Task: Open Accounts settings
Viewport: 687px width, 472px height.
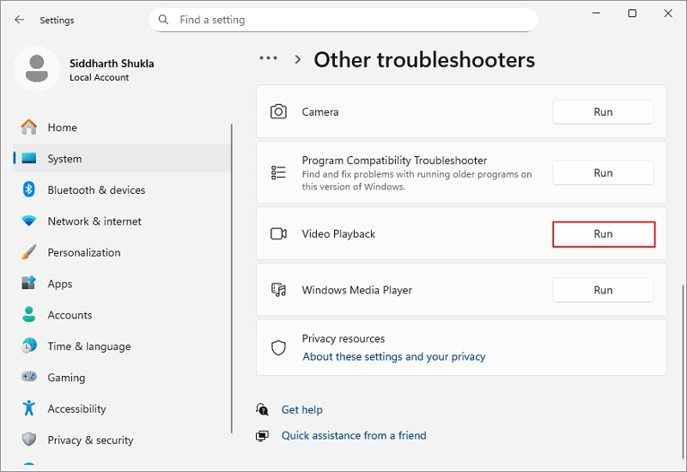Action: (122, 315)
